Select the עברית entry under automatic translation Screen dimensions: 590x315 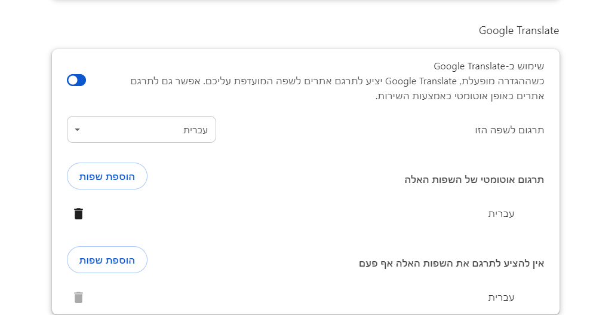point(501,213)
